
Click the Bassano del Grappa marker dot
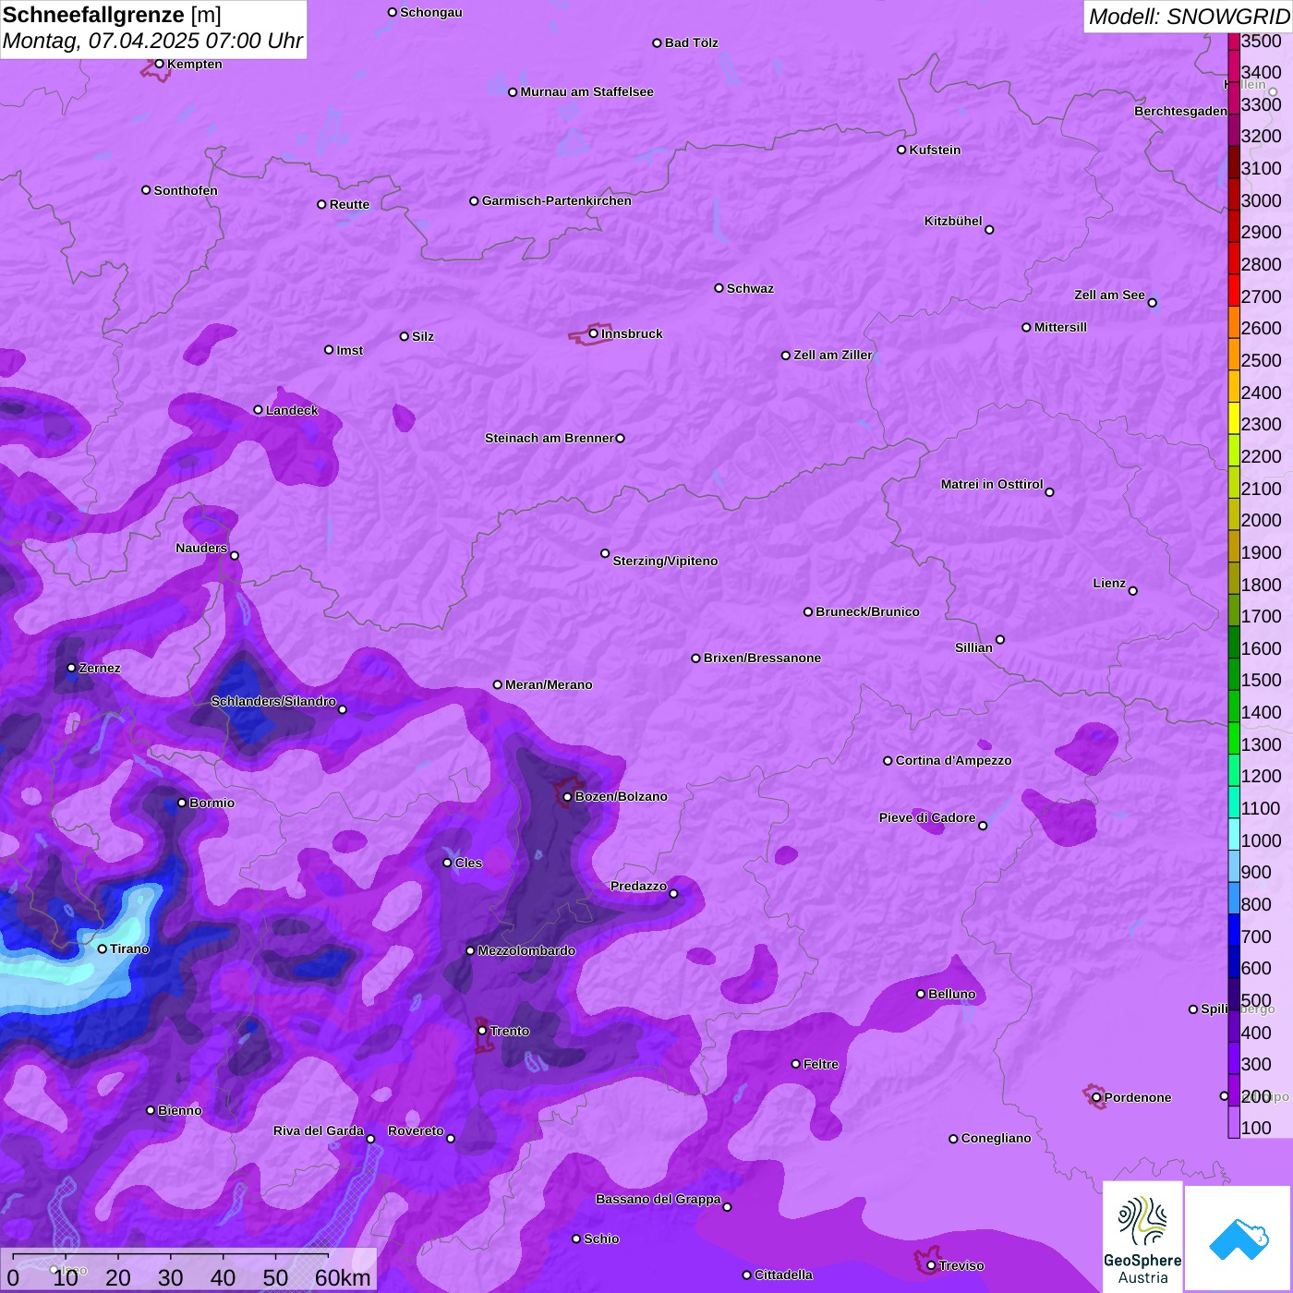[727, 1207]
